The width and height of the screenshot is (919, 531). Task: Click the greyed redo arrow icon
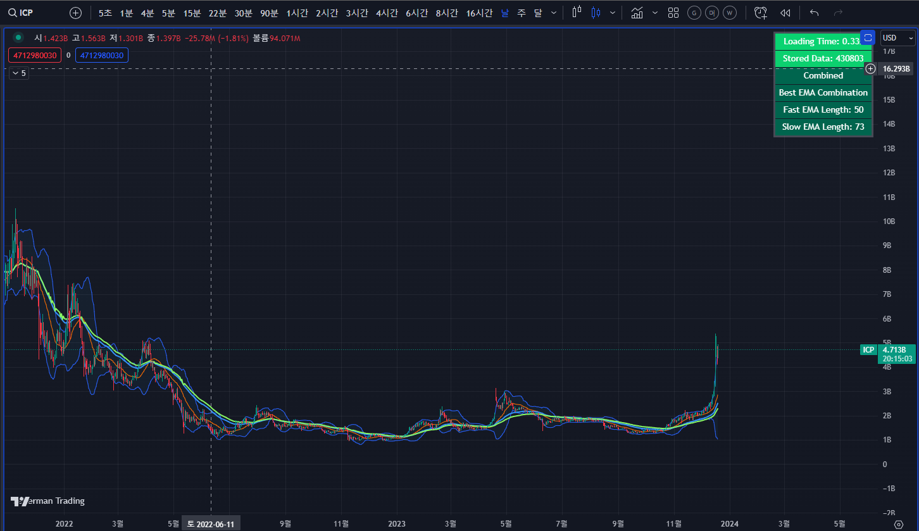pos(838,13)
